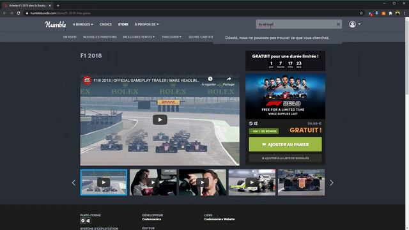Click the Humble logo
The height and width of the screenshot is (230, 409).
click(56, 24)
